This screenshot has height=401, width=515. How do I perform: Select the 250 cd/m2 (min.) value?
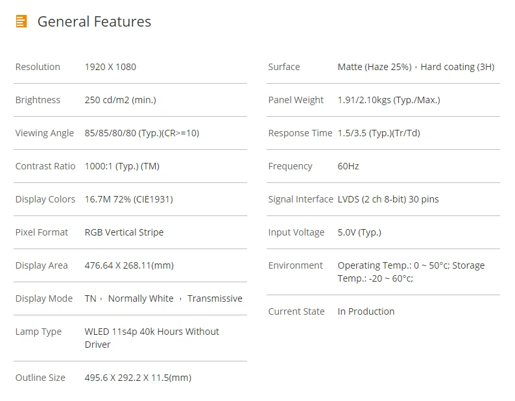point(120,100)
